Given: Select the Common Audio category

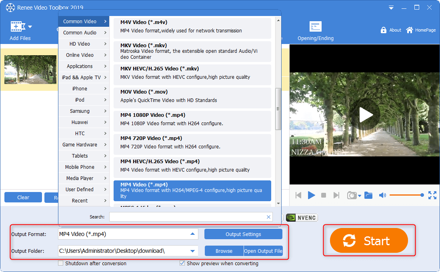Looking at the screenshot, I should pyautogui.click(x=84, y=32).
